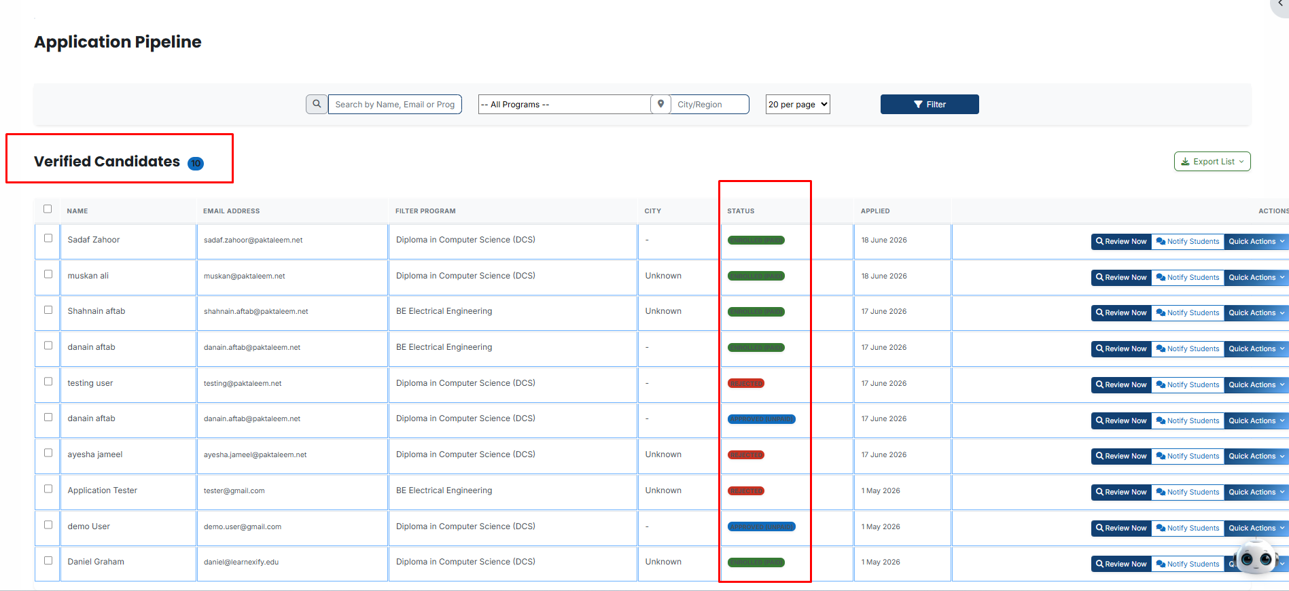Click the Verified Candidates count badge

196,163
